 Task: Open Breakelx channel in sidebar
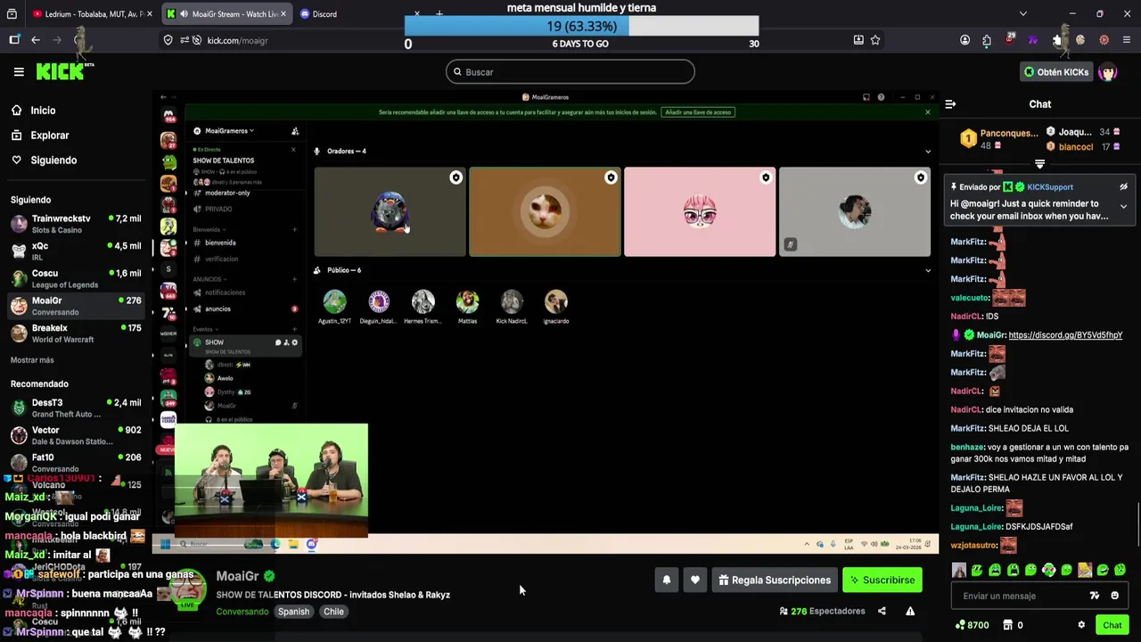pos(76,333)
